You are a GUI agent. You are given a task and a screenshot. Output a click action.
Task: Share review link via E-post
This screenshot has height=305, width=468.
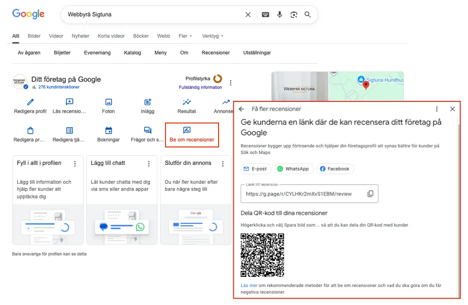(x=256, y=169)
